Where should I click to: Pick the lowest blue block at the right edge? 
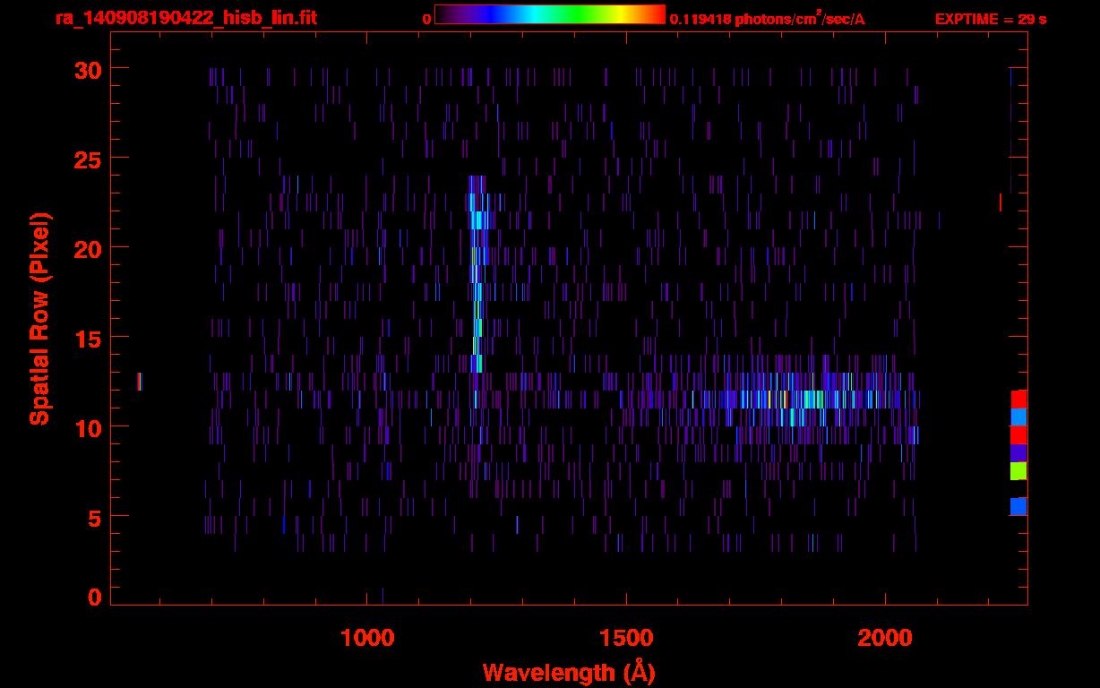(x=1018, y=507)
